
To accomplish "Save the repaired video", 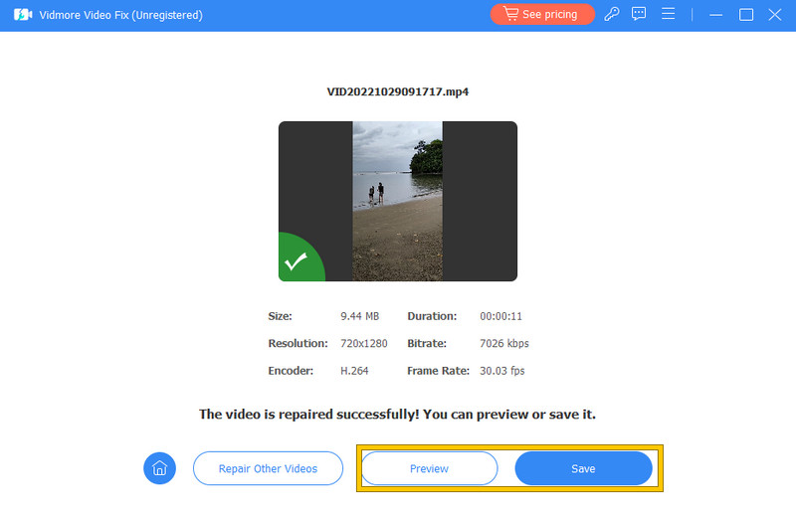I will (583, 468).
